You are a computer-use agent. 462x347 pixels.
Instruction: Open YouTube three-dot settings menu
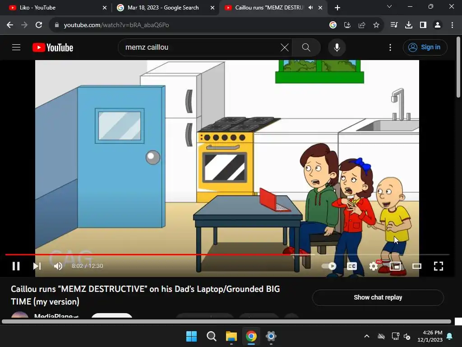coord(390,47)
